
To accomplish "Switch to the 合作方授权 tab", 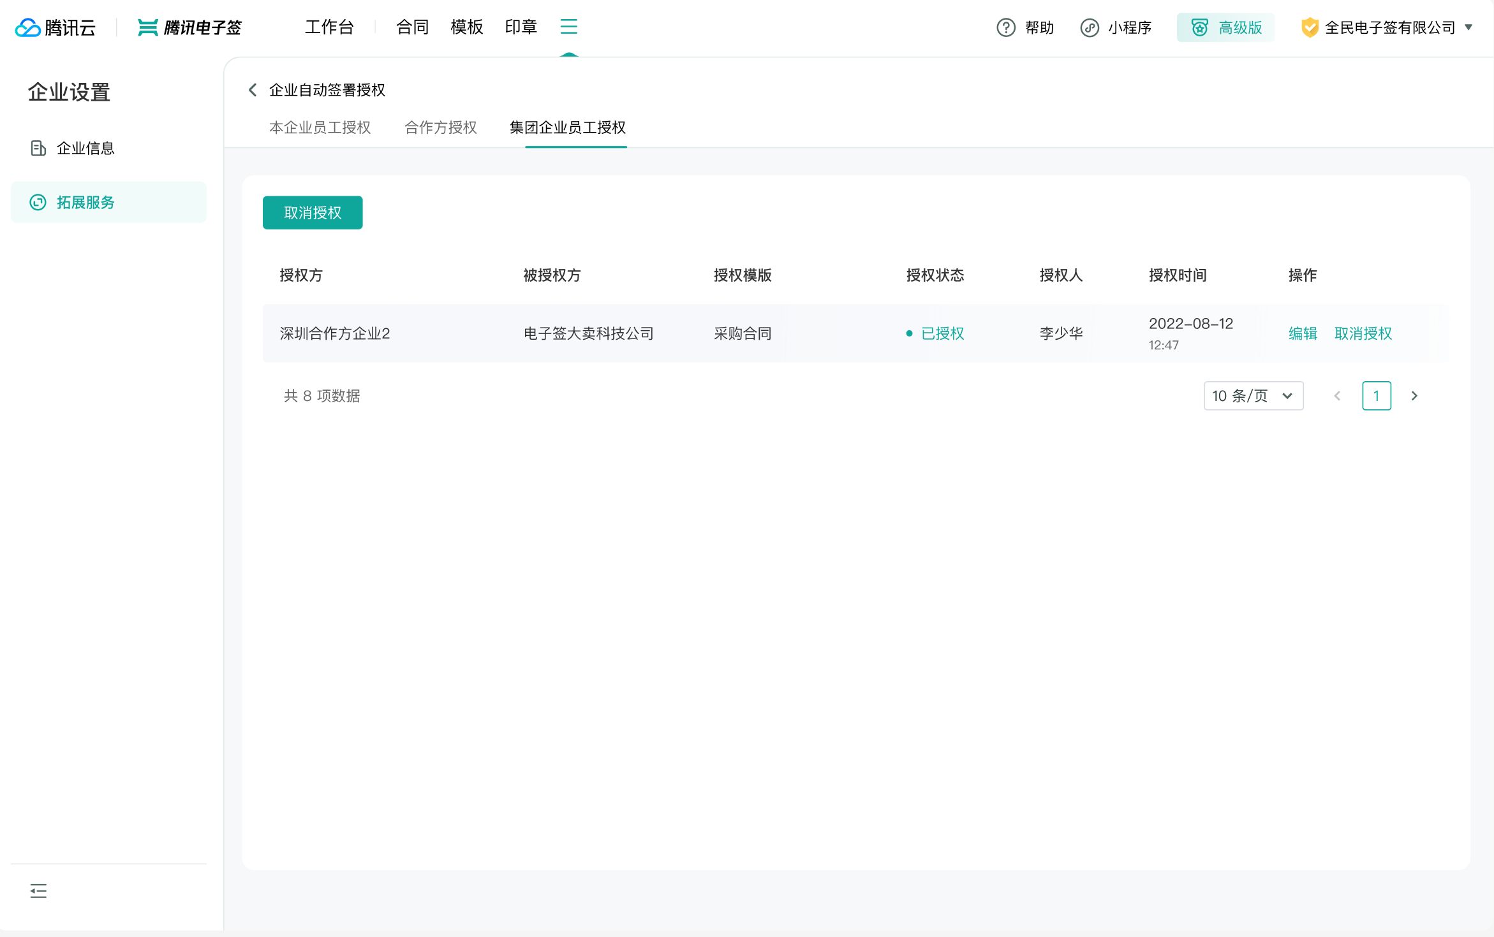I will tap(440, 127).
